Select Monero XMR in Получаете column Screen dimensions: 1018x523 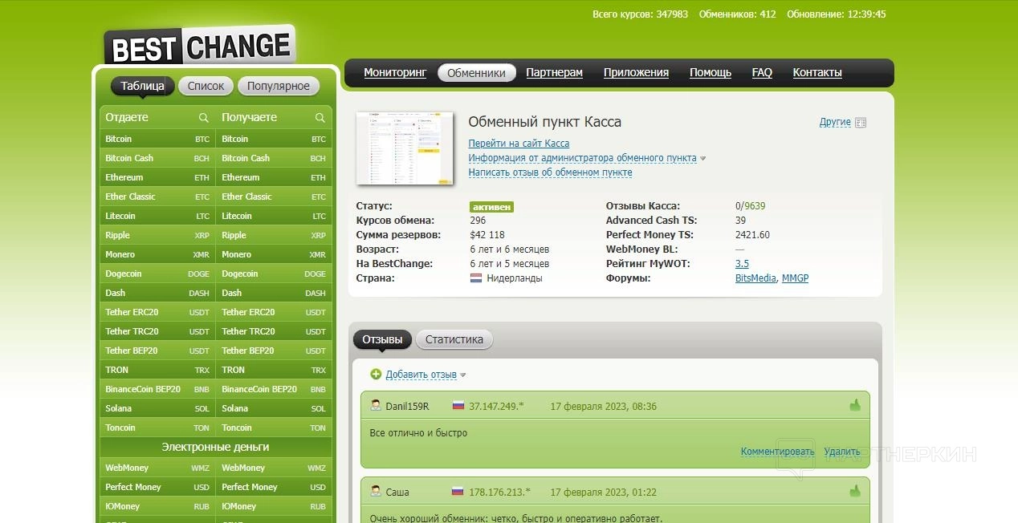coord(274,254)
